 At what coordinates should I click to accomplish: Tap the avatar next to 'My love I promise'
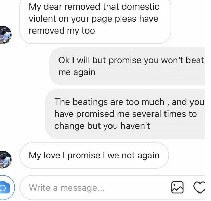point(5,159)
